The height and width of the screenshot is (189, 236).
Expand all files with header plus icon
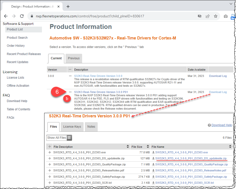(49, 147)
